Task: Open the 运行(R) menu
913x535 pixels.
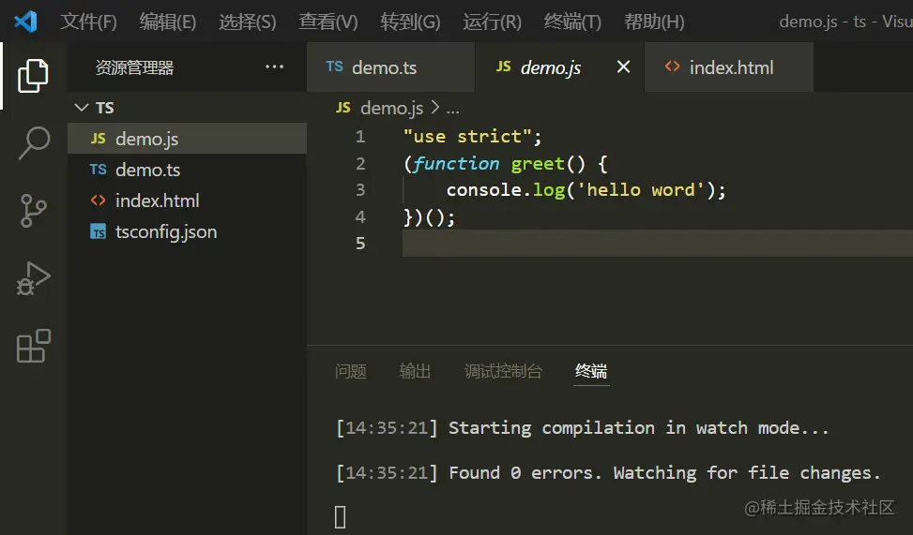Action: tap(492, 22)
